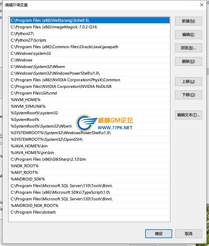Click the 新建(N) button
This screenshot has height=246, width=209.
188,21
